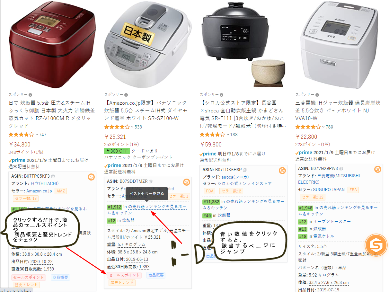Copy ASIN B07TDK6H8P via the copy icon
Screen dimensions: 389x292
(245, 170)
